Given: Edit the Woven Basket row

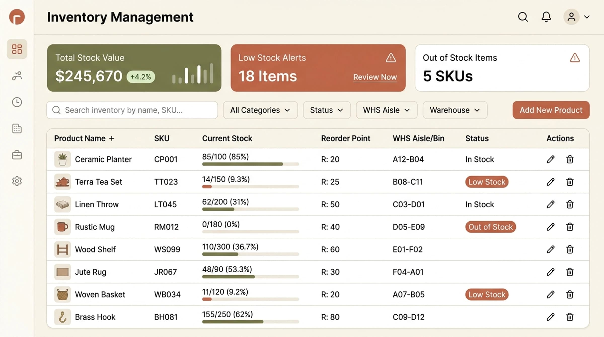Looking at the screenshot, I should (x=550, y=294).
